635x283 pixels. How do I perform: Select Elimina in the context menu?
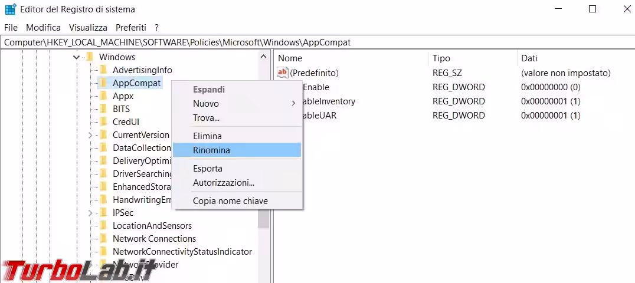pos(207,136)
